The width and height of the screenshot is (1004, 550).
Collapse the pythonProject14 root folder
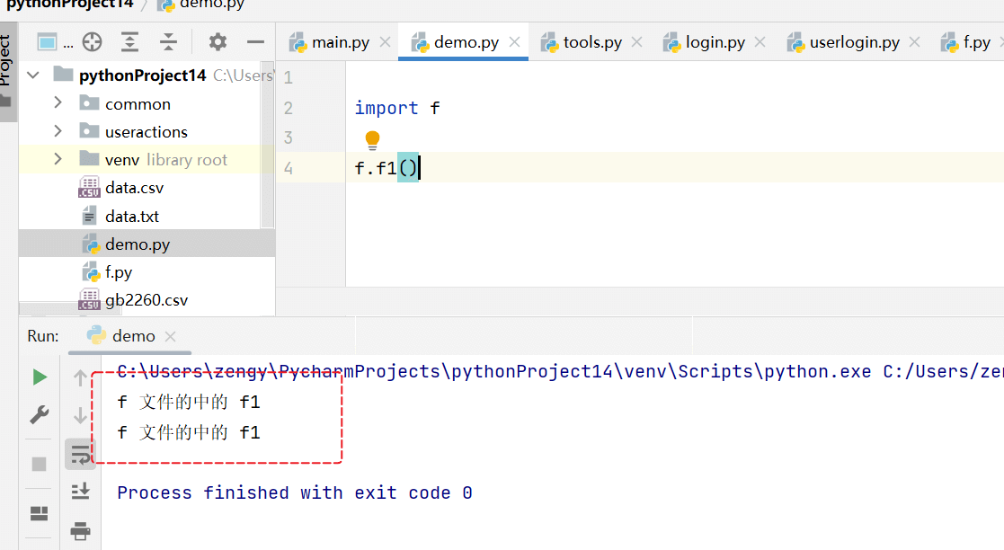[x=33, y=75]
